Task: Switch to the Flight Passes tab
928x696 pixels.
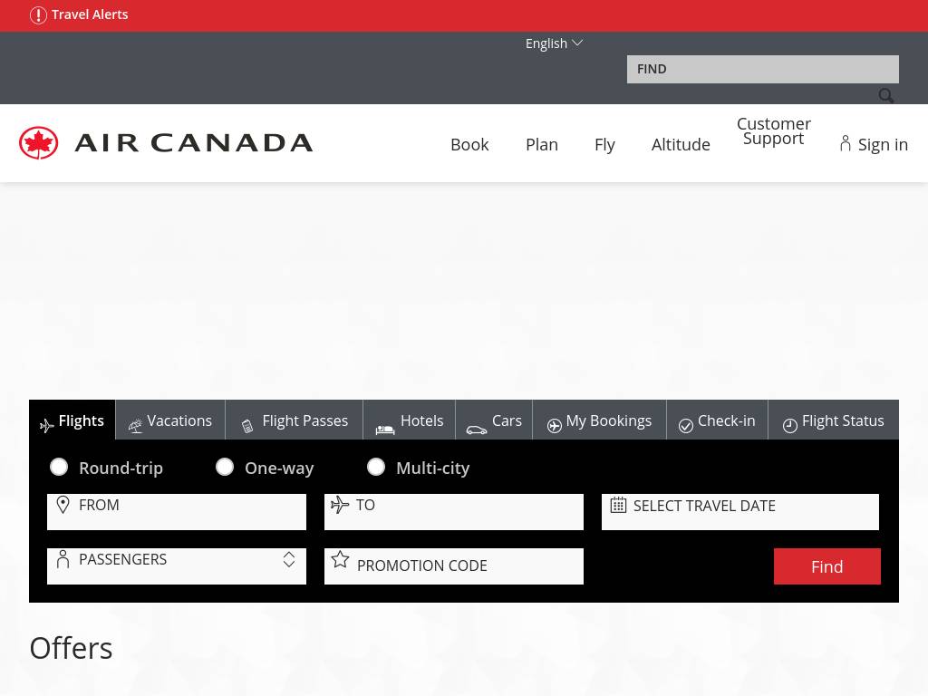Action: [295, 420]
